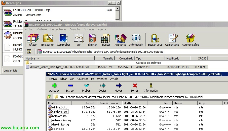Click the Información icon in 7-Zip toolbar

[x=151, y=85]
